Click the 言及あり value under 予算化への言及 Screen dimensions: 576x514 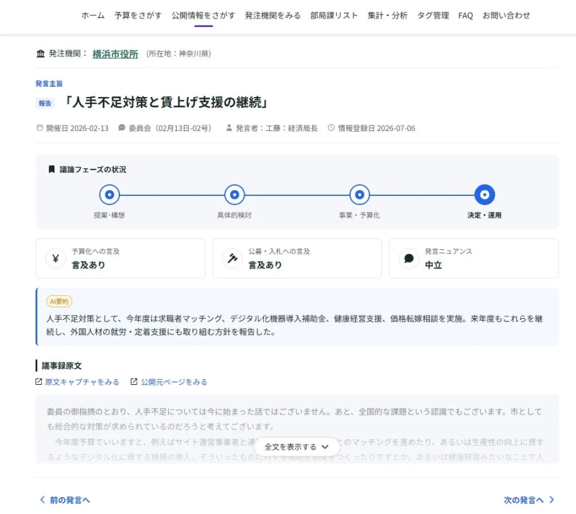click(x=88, y=265)
